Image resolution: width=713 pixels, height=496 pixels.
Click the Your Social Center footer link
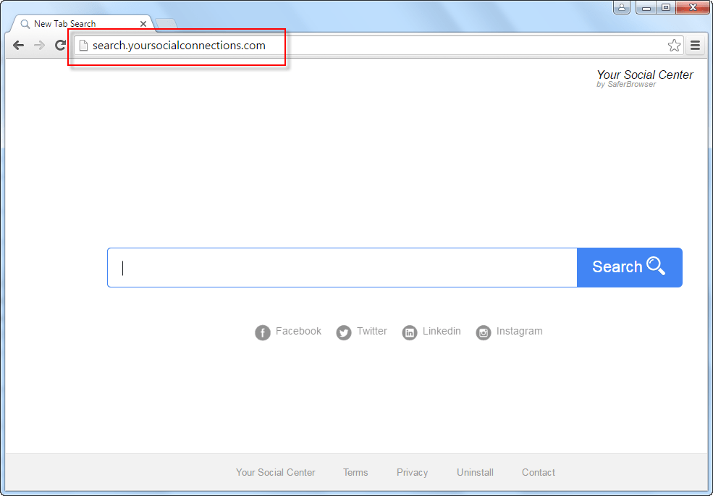point(276,472)
